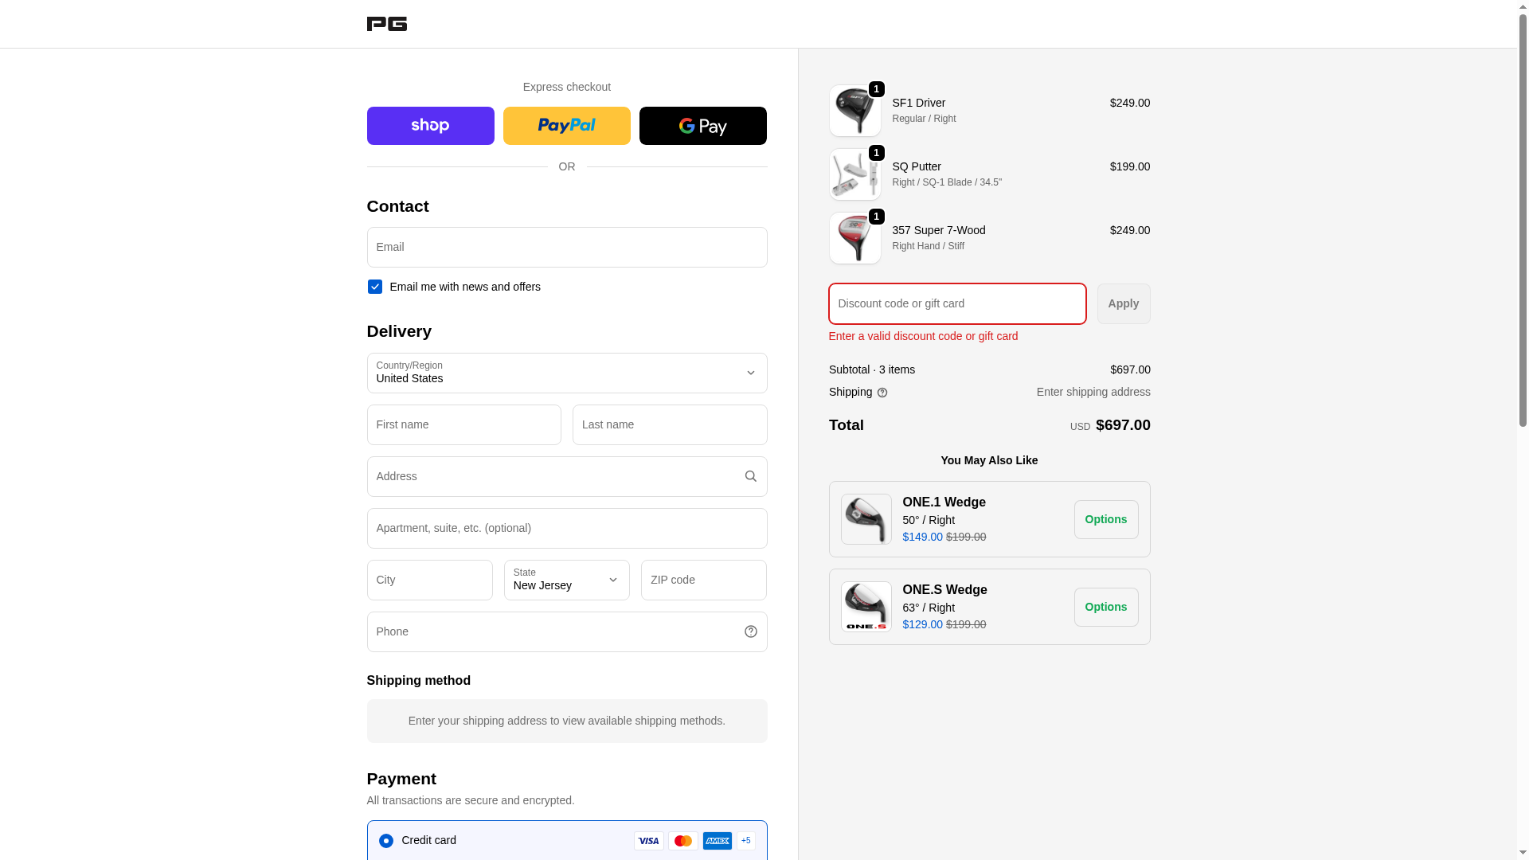Click the SF1 Driver product thumbnail

[854, 111]
